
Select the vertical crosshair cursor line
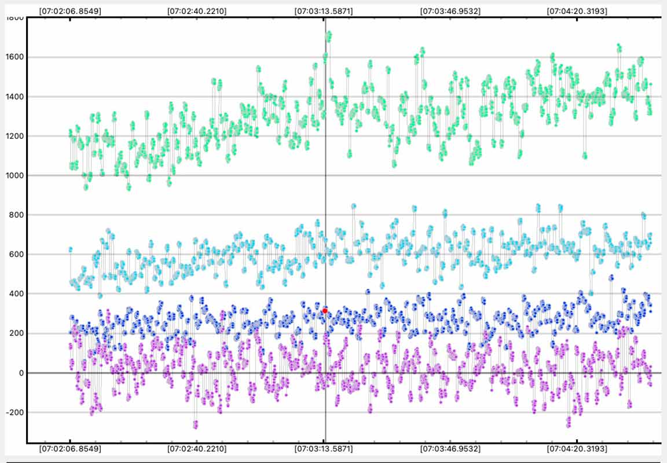click(325, 230)
